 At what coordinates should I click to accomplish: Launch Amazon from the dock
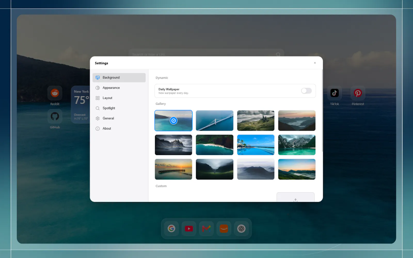coord(224,229)
